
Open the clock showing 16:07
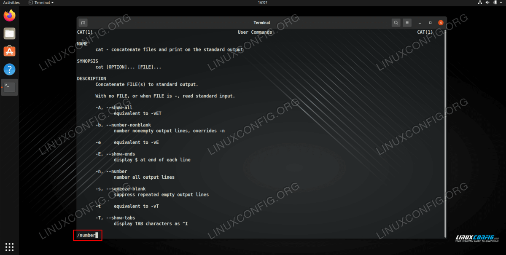click(x=262, y=3)
